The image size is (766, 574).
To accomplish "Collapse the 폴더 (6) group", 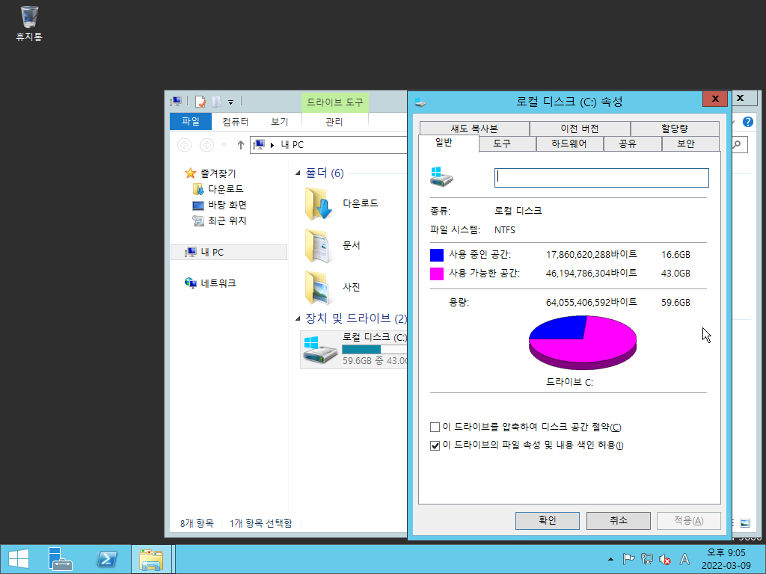I will [x=298, y=173].
